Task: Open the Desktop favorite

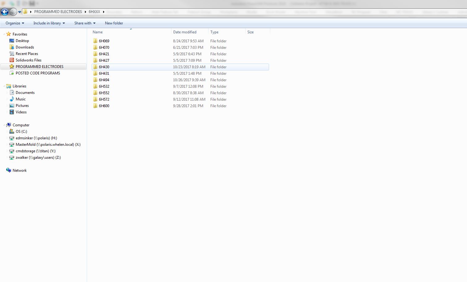Action: 22,40
